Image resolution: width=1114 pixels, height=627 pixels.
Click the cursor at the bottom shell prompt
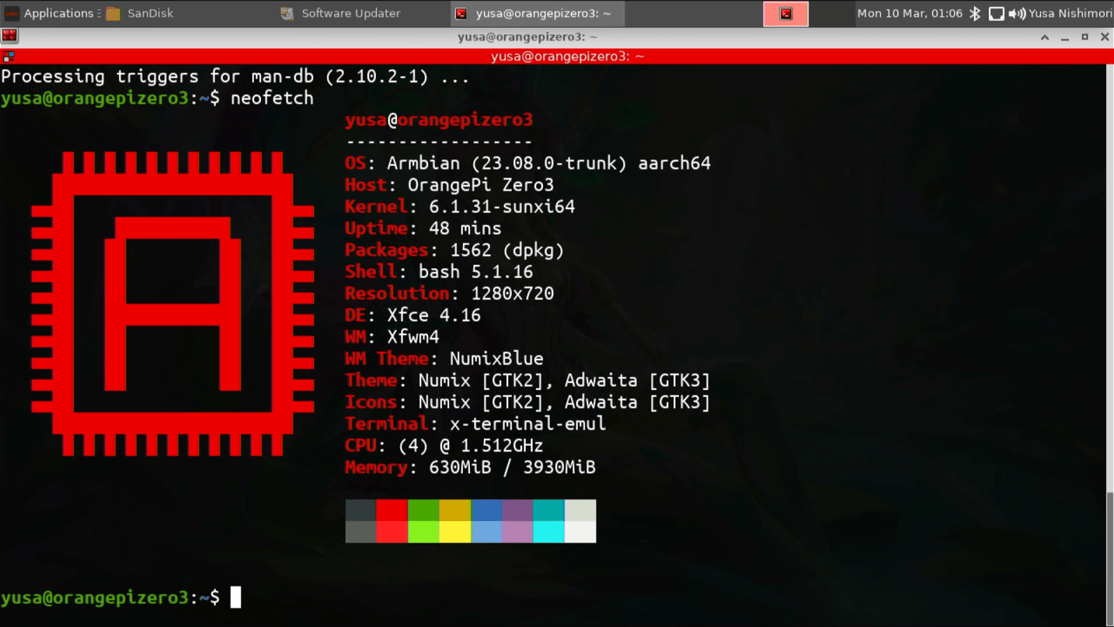pyautogui.click(x=236, y=597)
